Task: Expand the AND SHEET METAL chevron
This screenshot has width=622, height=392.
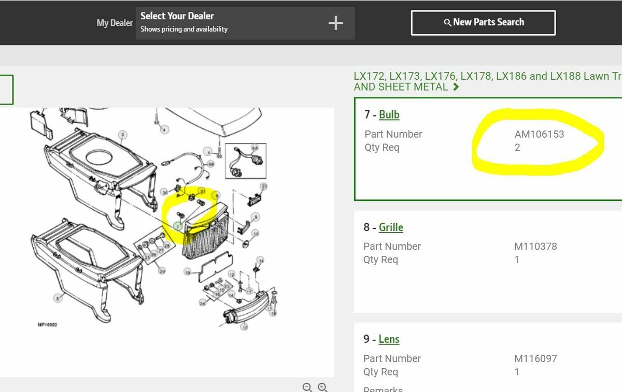Action: pyautogui.click(x=456, y=87)
